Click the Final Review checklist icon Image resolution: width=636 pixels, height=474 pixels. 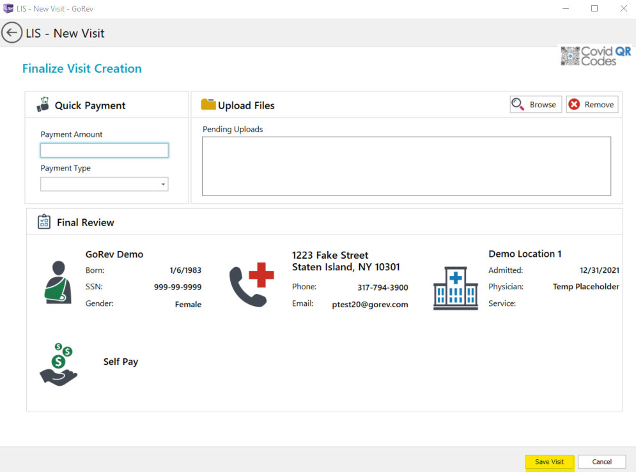[x=44, y=222]
